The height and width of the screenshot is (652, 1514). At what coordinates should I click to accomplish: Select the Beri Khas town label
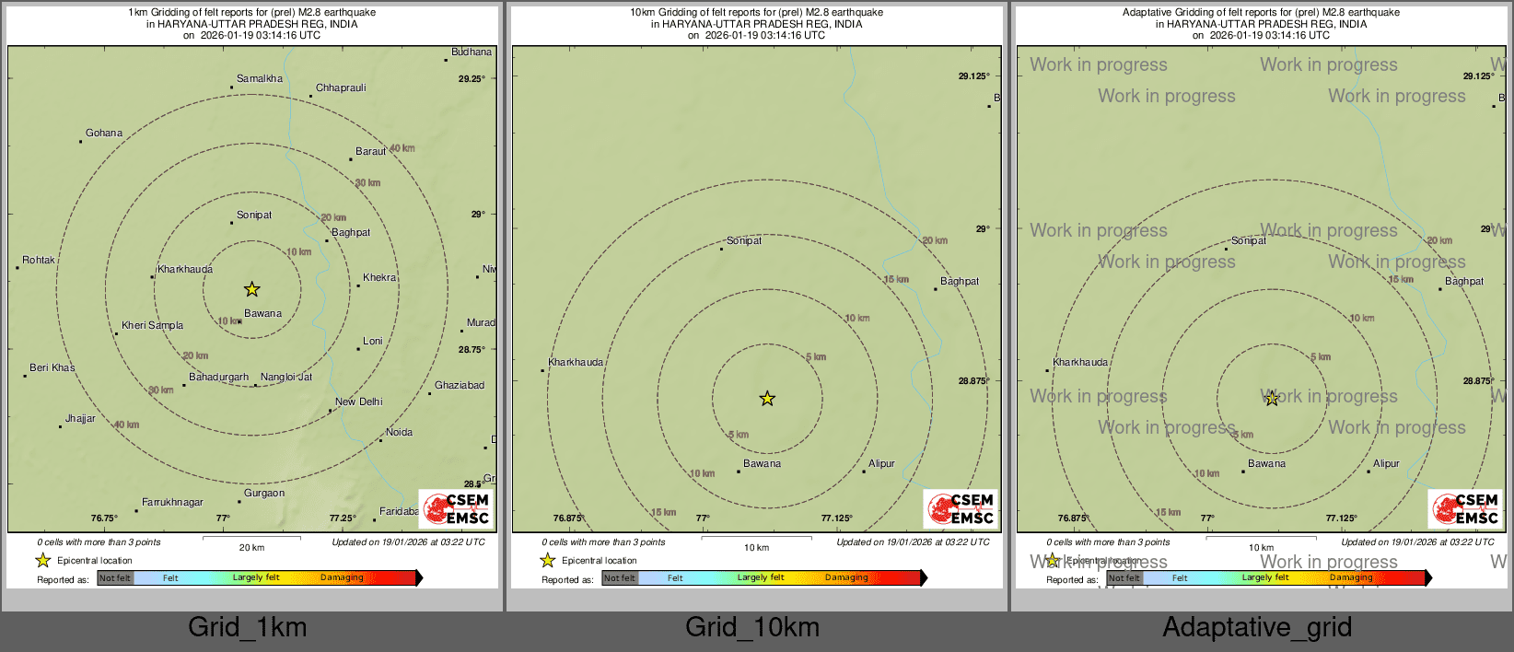pos(52,368)
